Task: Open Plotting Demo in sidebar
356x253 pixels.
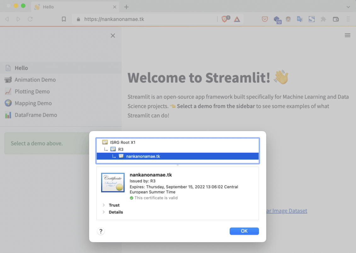Action: click(60, 91)
